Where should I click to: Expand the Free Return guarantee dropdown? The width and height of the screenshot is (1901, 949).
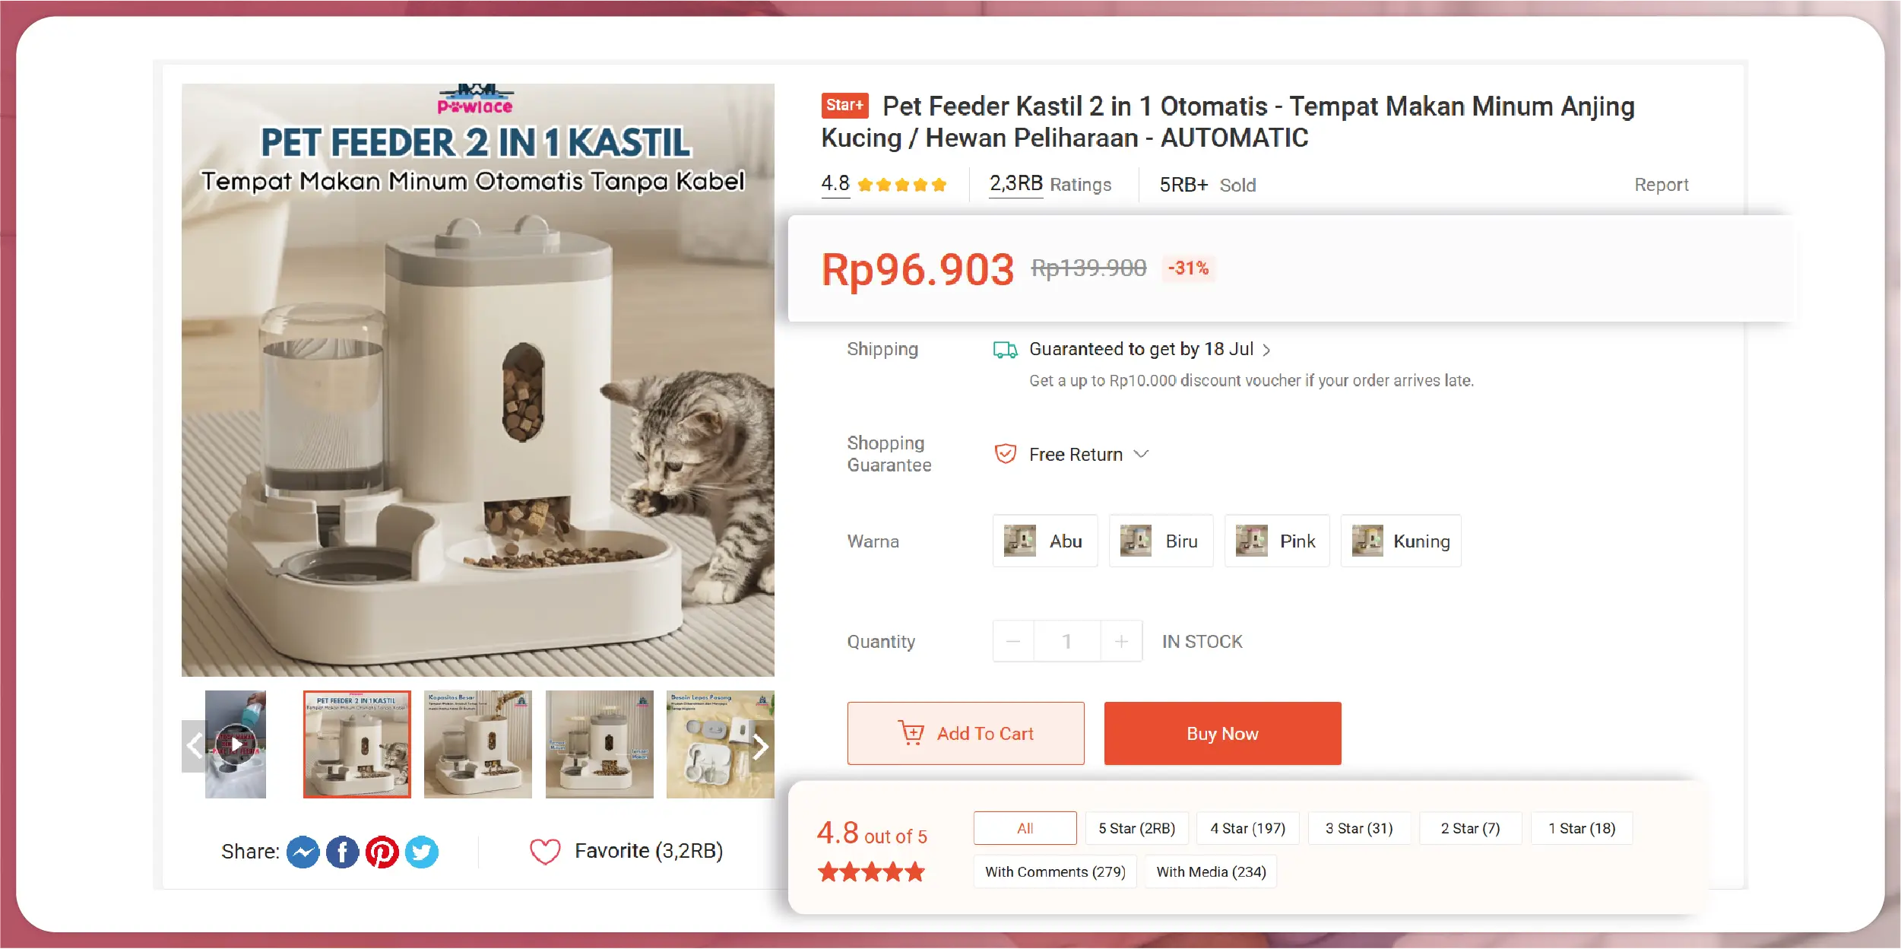(1141, 454)
